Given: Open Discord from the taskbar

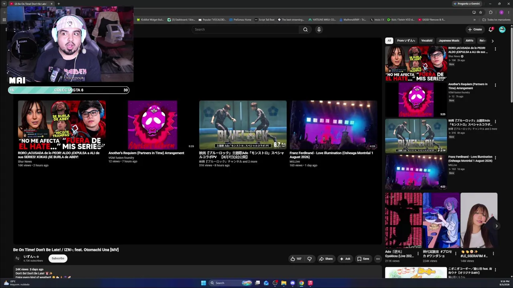Looking at the screenshot, I should tap(293, 283).
